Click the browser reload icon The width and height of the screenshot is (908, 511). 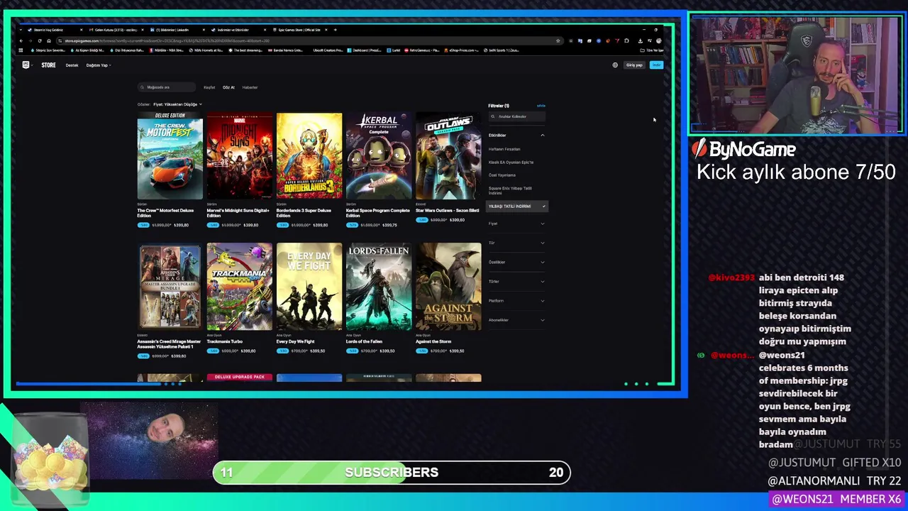39,40
